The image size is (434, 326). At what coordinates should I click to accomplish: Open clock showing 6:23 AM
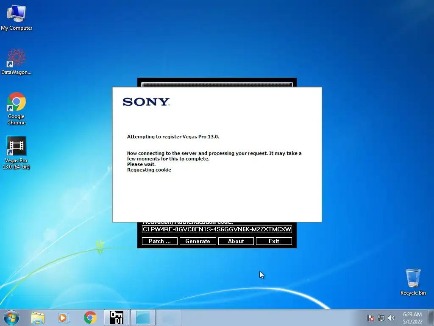(412, 318)
